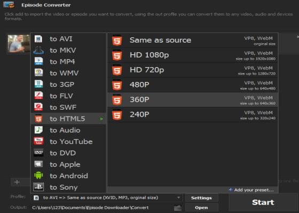Screen dimensions: 299x213
Task: Click the Audio music note icon
Action: [x=38, y=130]
